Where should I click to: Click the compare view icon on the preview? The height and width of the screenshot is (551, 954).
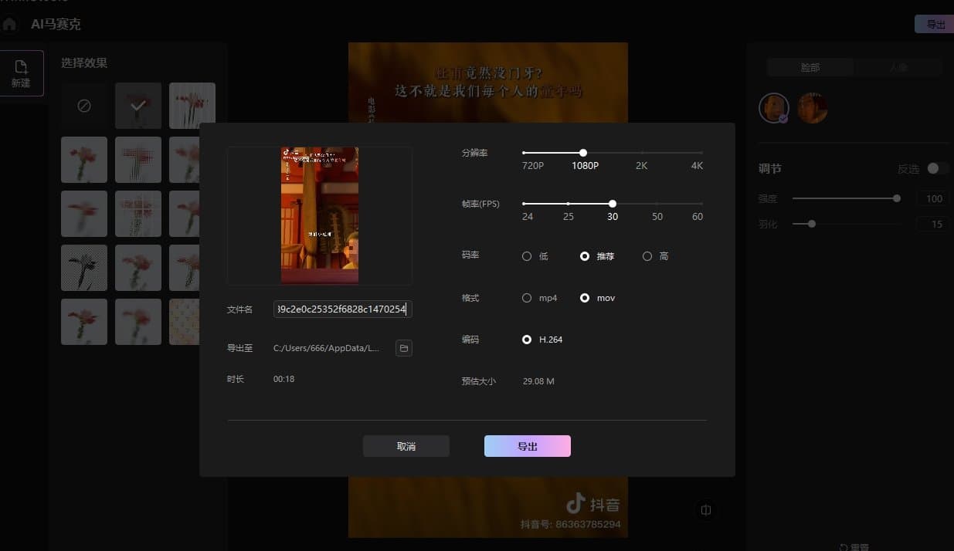tap(705, 509)
